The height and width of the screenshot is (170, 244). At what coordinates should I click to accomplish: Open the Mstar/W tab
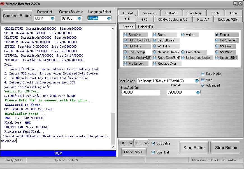pyautogui.click(x=203, y=19)
